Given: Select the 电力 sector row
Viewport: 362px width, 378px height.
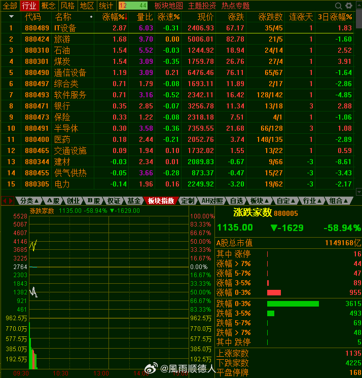Looking at the screenshot, I should tap(177, 184).
